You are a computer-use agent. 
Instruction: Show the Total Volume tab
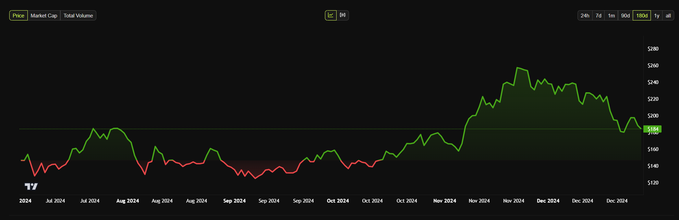tap(78, 16)
